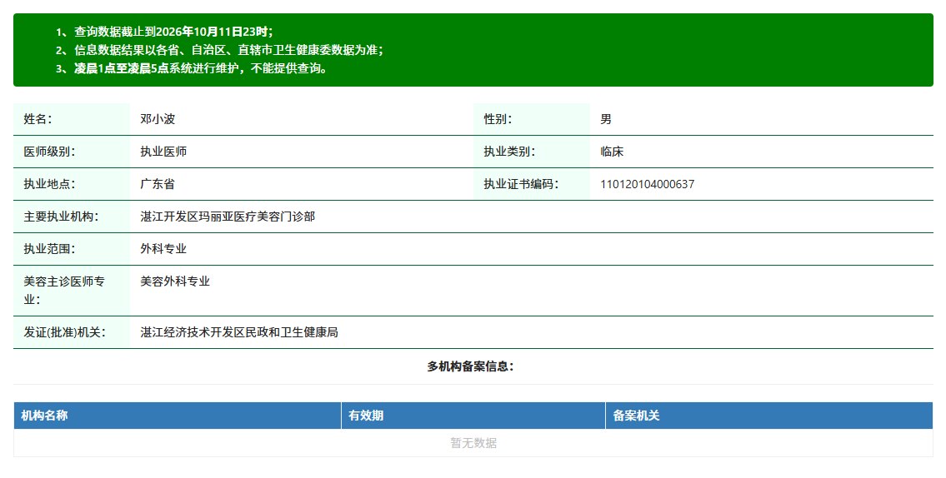Click the 暂无数据 empty-table message

click(473, 443)
